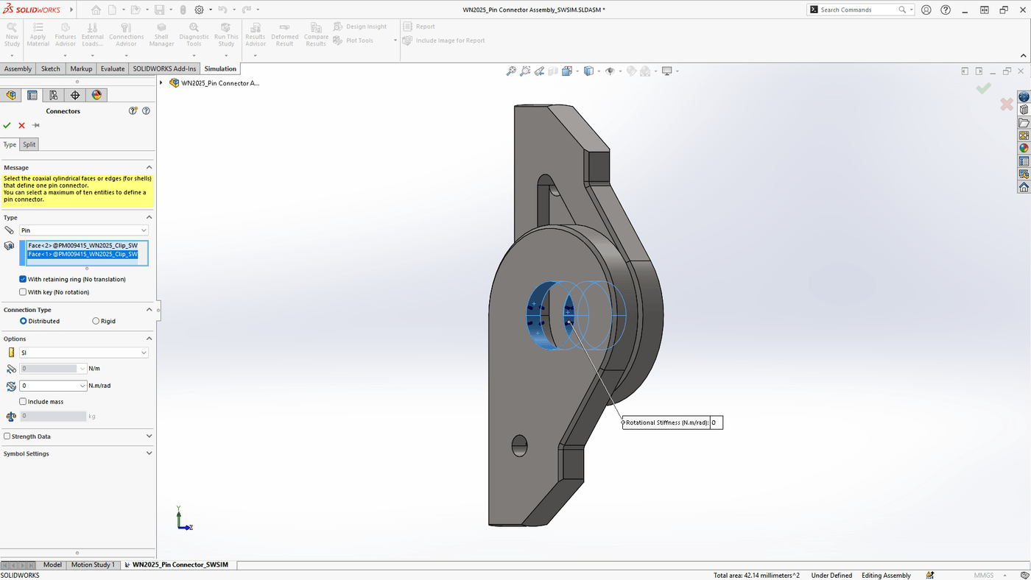Switch to the Evaluate ribbon tab

pos(112,68)
